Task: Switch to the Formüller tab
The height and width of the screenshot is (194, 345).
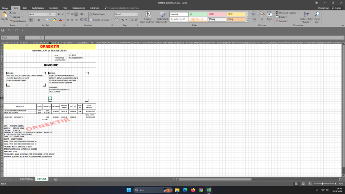Action: [54, 8]
